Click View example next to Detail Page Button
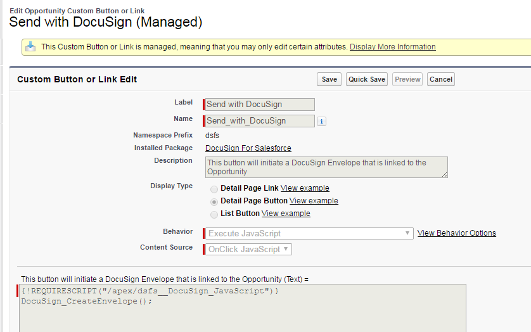Image resolution: width=531 pixels, height=332 pixels. [x=314, y=201]
